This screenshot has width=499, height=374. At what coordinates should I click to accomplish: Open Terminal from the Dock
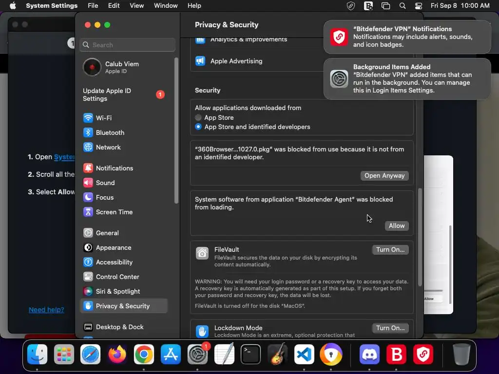point(251,355)
